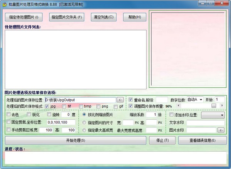231x169 pixels.
Task: Click the image quality slider handle
Action: [214, 105]
